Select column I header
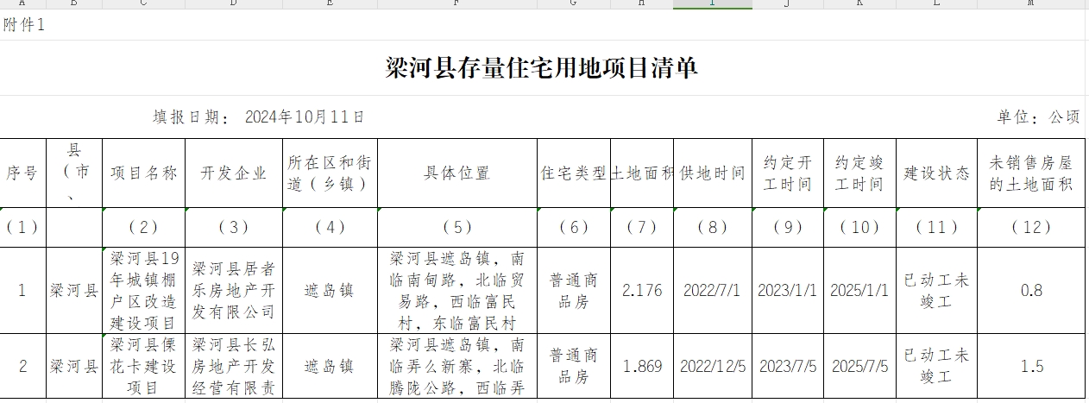The image size is (1089, 403). click(x=713, y=3)
